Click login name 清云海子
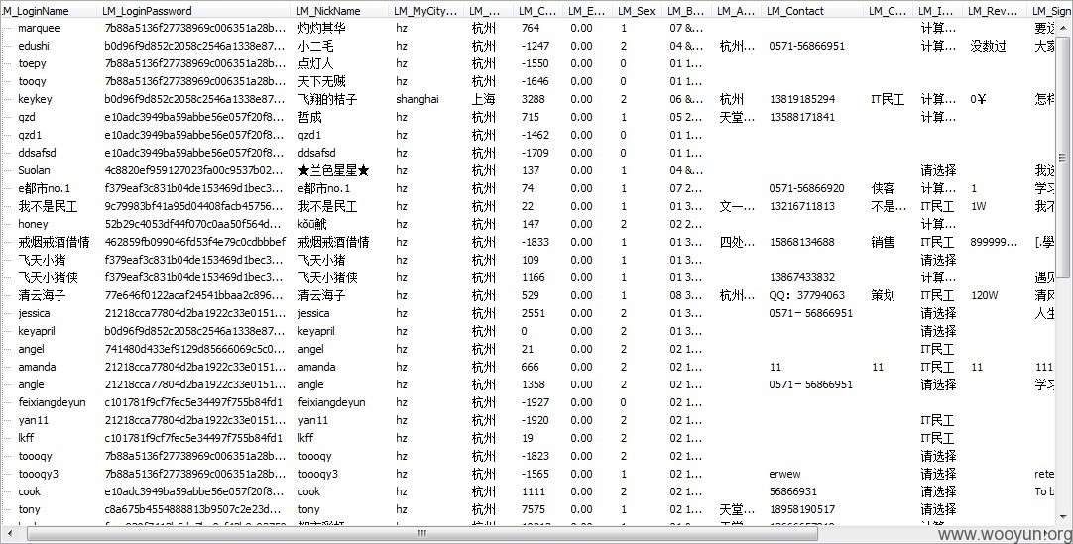This screenshot has height=544, width=1073. (x=42, y=295)
